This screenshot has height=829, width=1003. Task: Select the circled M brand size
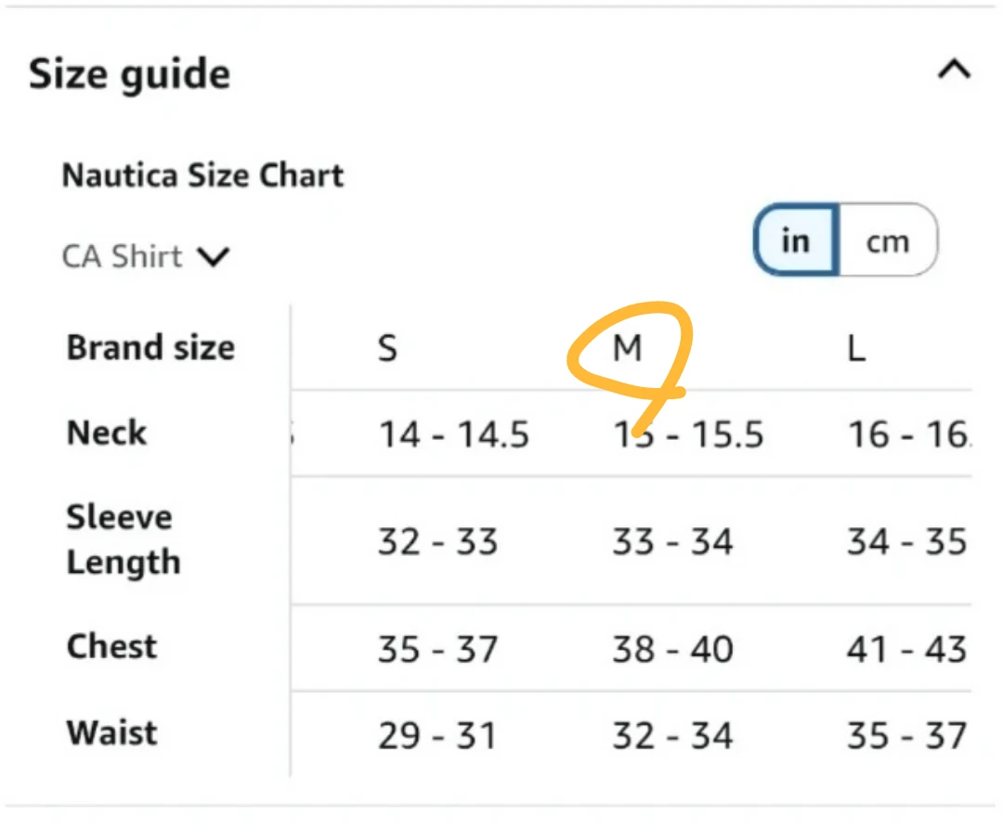click(628, 349)
